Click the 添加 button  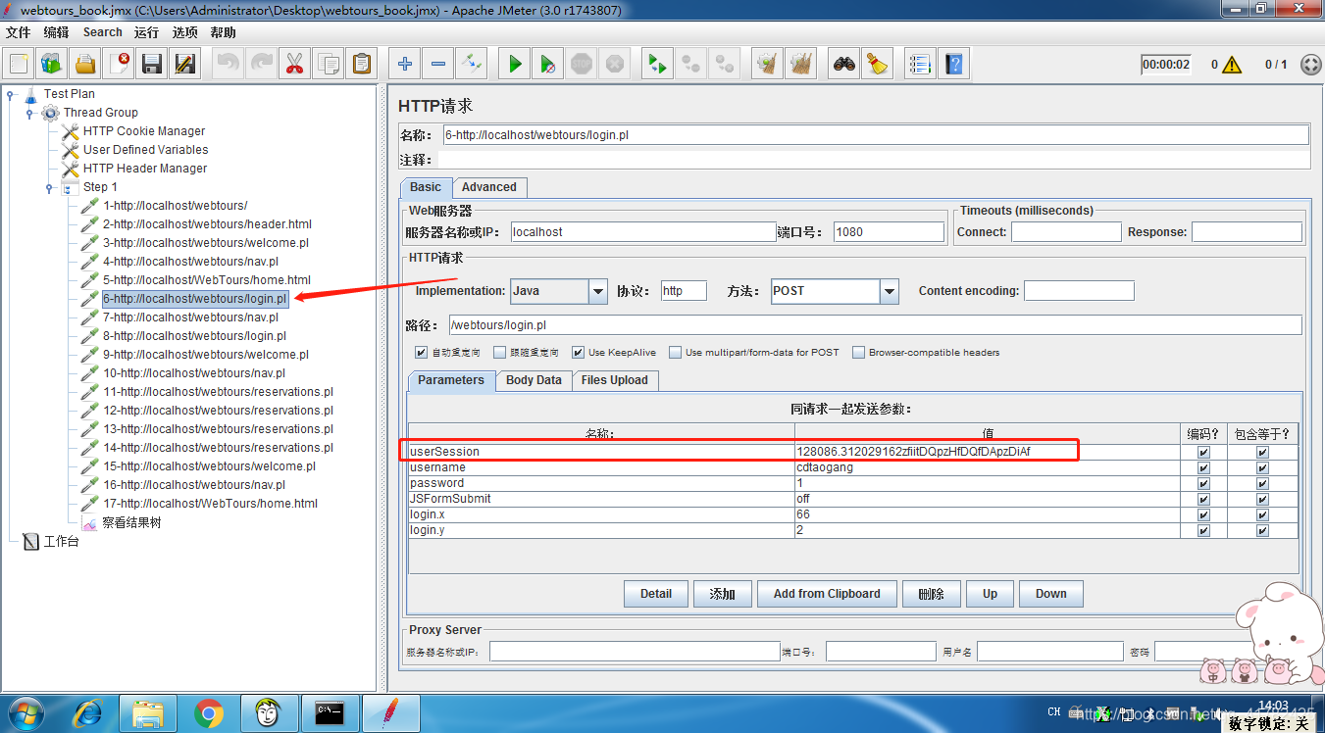click(723, 594)
